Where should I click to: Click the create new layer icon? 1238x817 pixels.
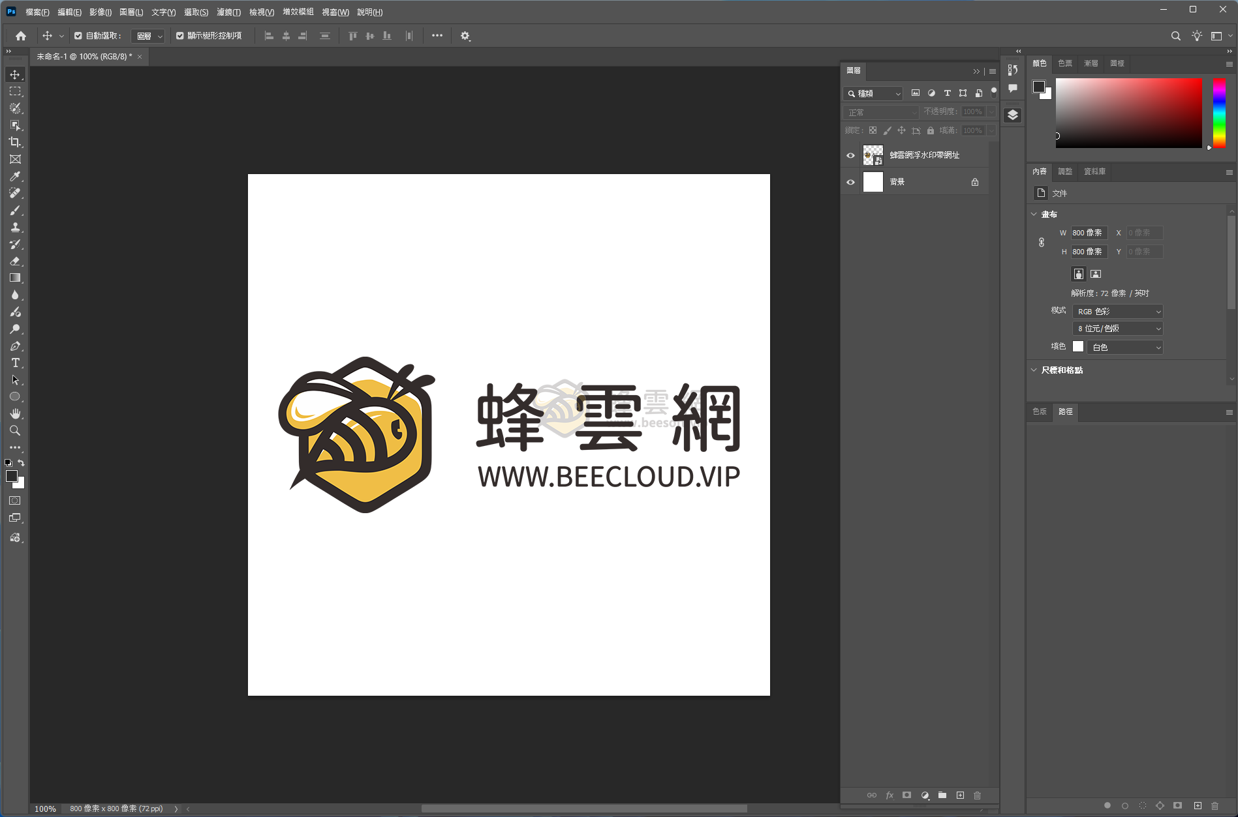960,795
